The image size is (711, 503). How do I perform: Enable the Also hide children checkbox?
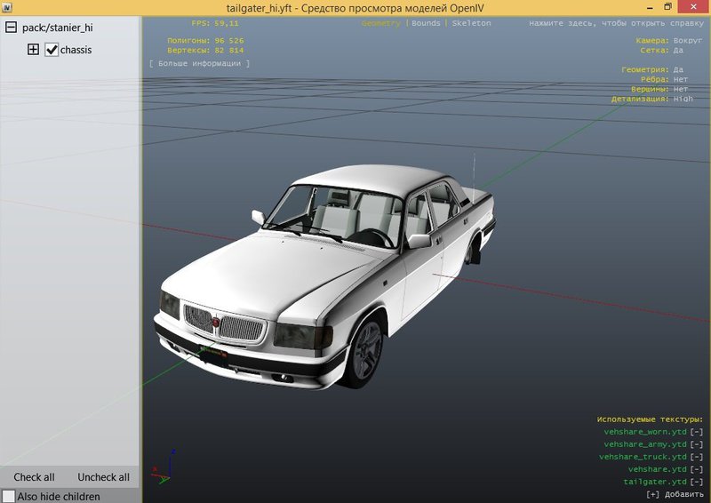pos(9,496)
